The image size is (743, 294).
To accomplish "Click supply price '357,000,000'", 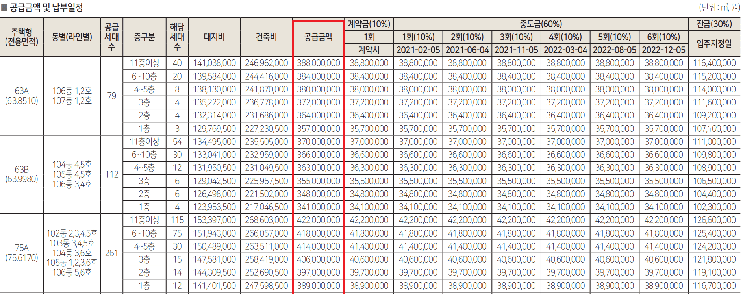I will click(319, 129).
